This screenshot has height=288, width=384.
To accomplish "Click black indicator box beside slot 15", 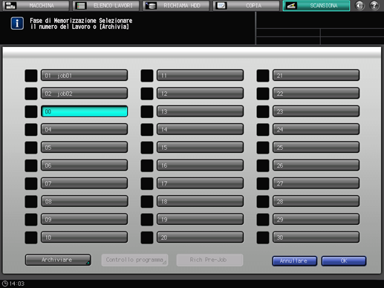I will tap(147, 148).
